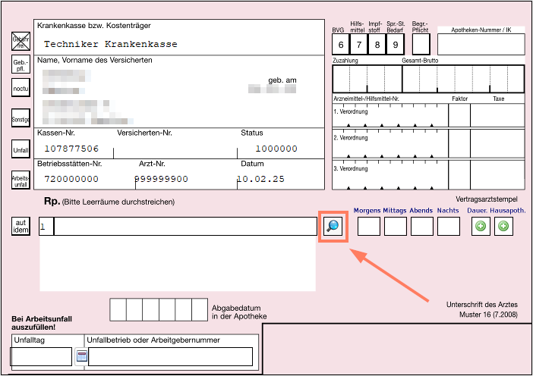Toggle the crossed Gebühr frei checkbox
The height and width of the screenshot is (376, 533).
point(20,42)
